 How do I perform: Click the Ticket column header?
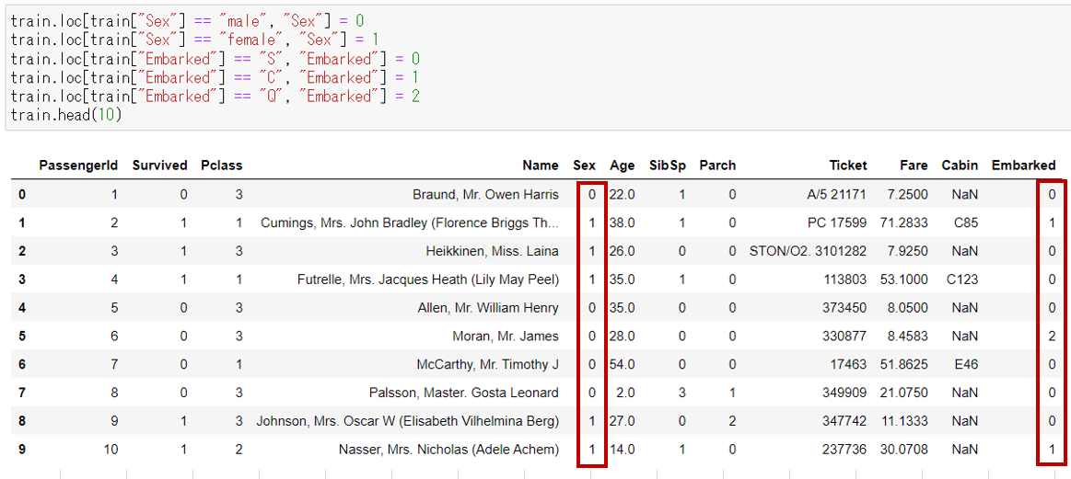pos(848,165)
